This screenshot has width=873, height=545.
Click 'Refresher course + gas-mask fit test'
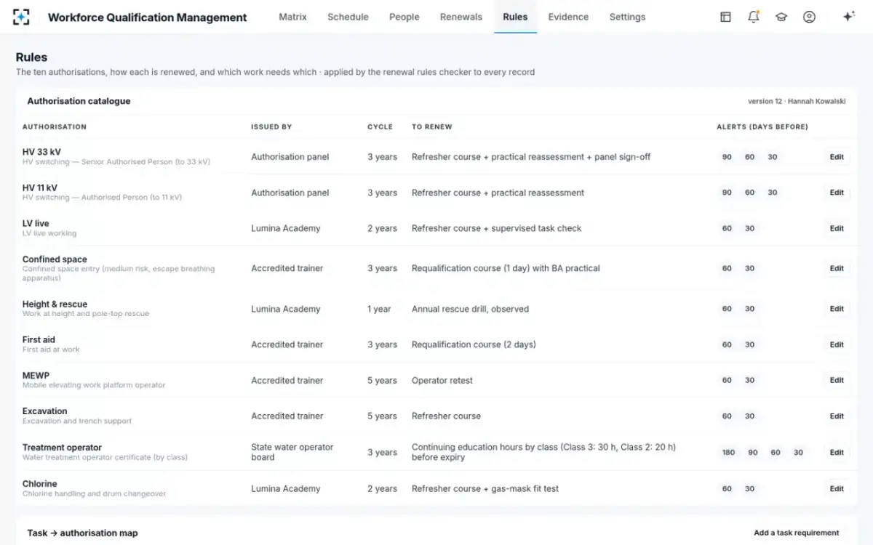[485, 489]
